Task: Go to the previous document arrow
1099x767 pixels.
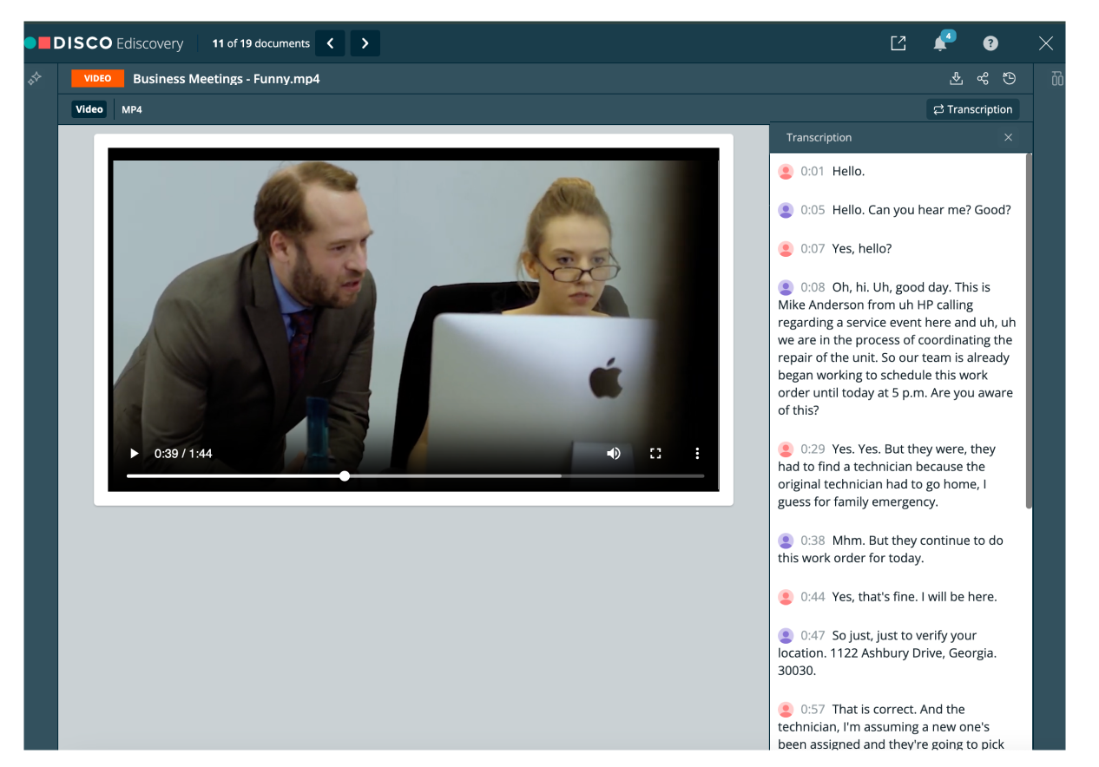Action: click(330, 43)
